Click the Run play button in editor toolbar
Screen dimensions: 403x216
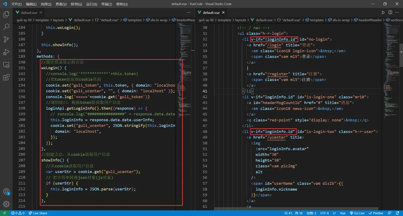point(383,12)
